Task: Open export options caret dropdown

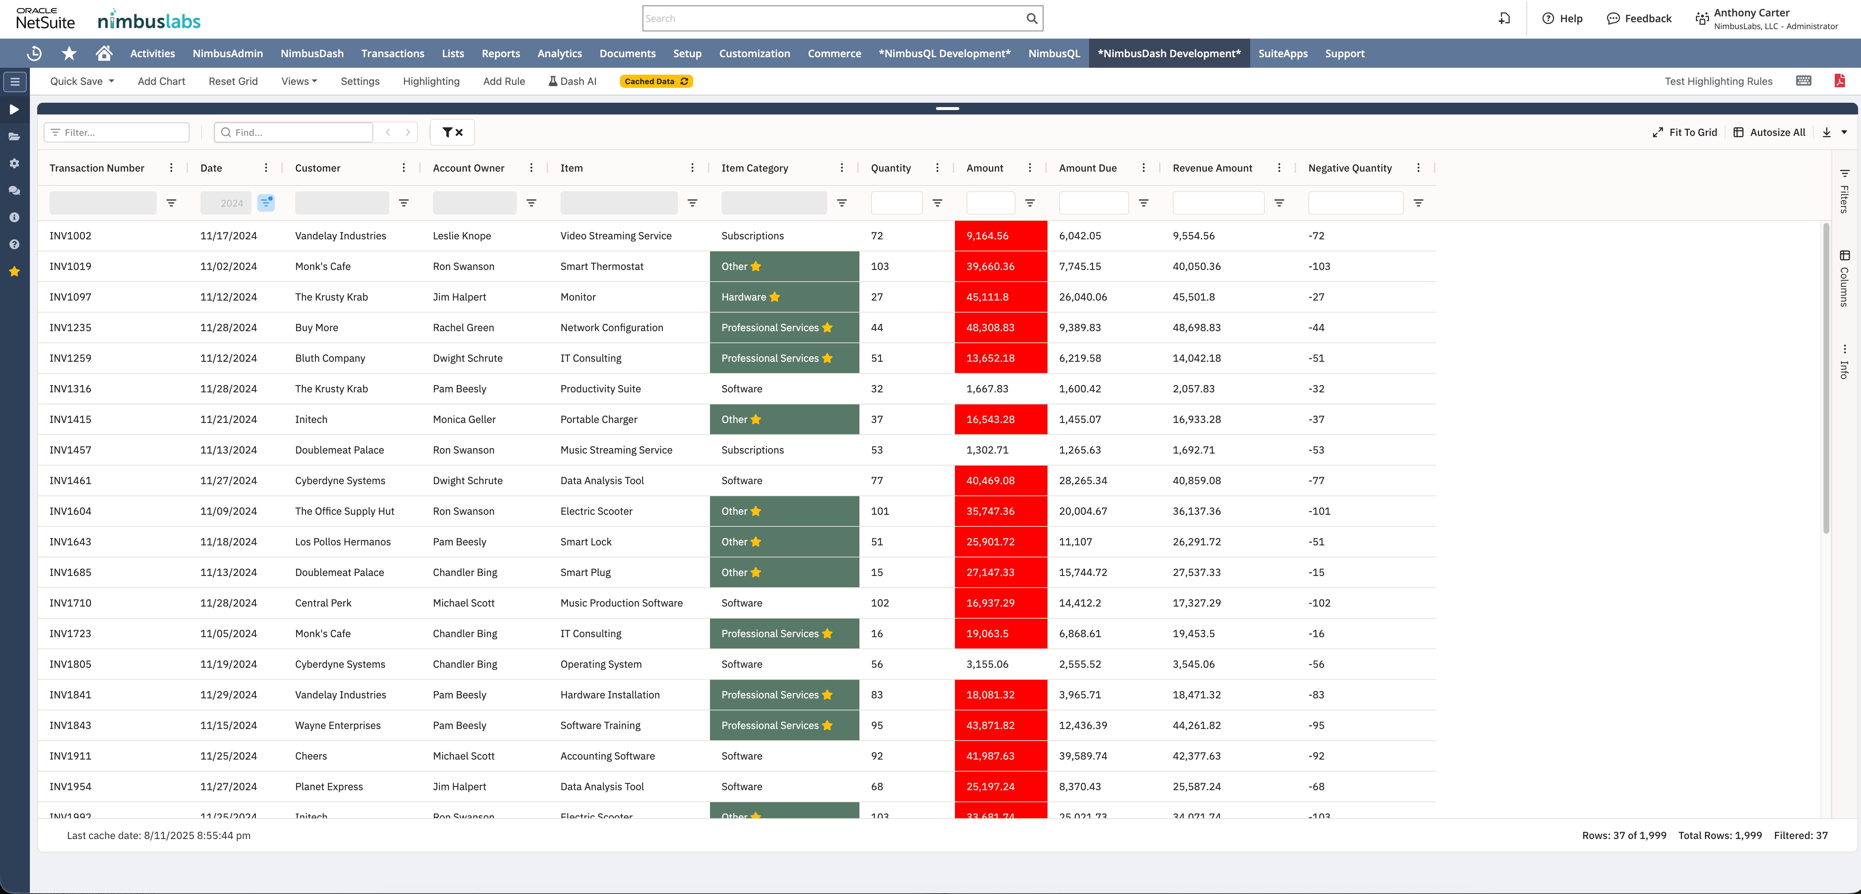Action: pos(1844,132)
